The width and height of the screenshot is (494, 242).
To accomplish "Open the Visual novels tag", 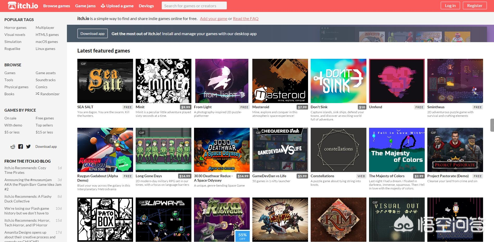I will pyautogui.click(x=15, y=35).
